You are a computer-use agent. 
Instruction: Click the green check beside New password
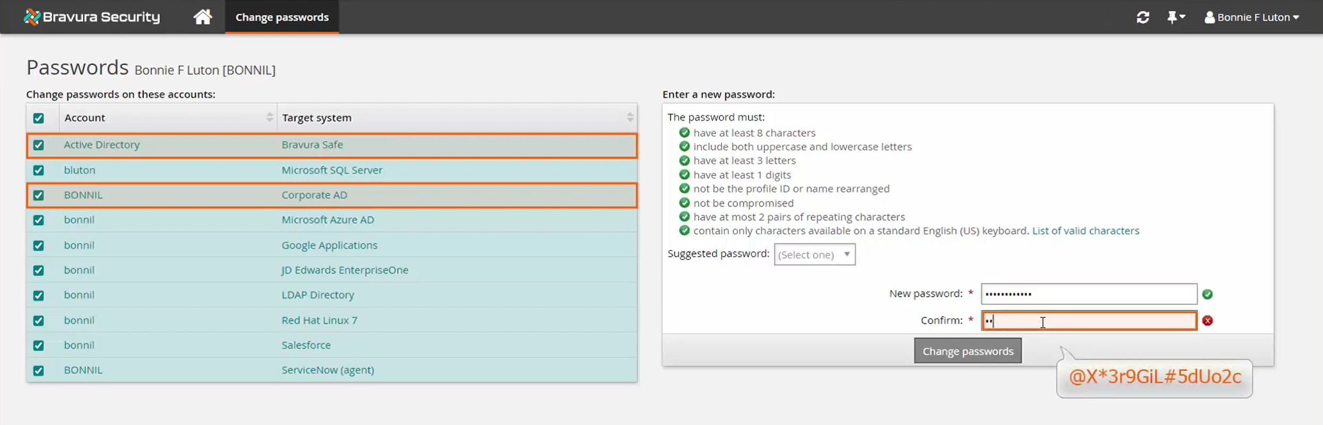[x=1207, y=294]
